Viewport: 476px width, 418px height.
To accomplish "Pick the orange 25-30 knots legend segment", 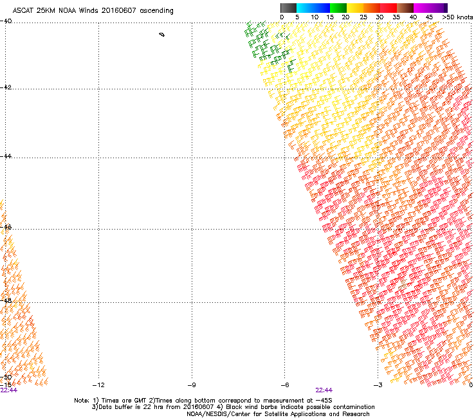I will [x=372, y=8].
